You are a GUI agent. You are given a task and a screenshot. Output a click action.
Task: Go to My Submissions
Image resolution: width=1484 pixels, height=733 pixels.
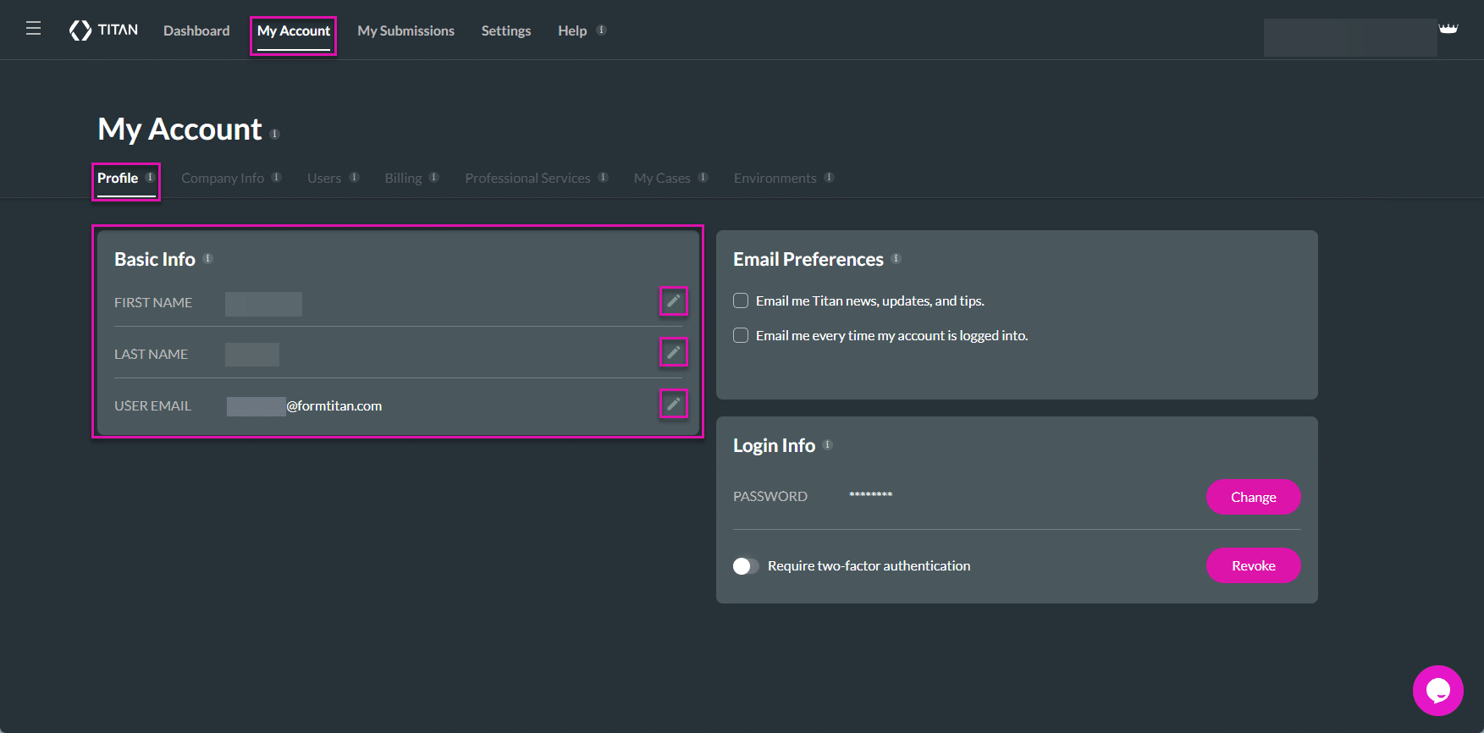(405, 30)
